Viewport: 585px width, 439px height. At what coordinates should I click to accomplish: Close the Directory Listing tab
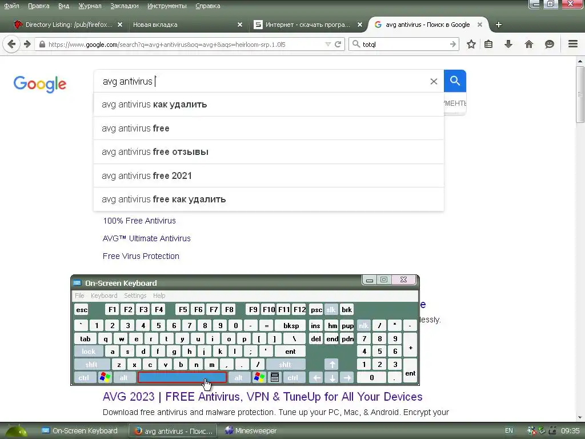pyautogui.click(x=120, y=25)
